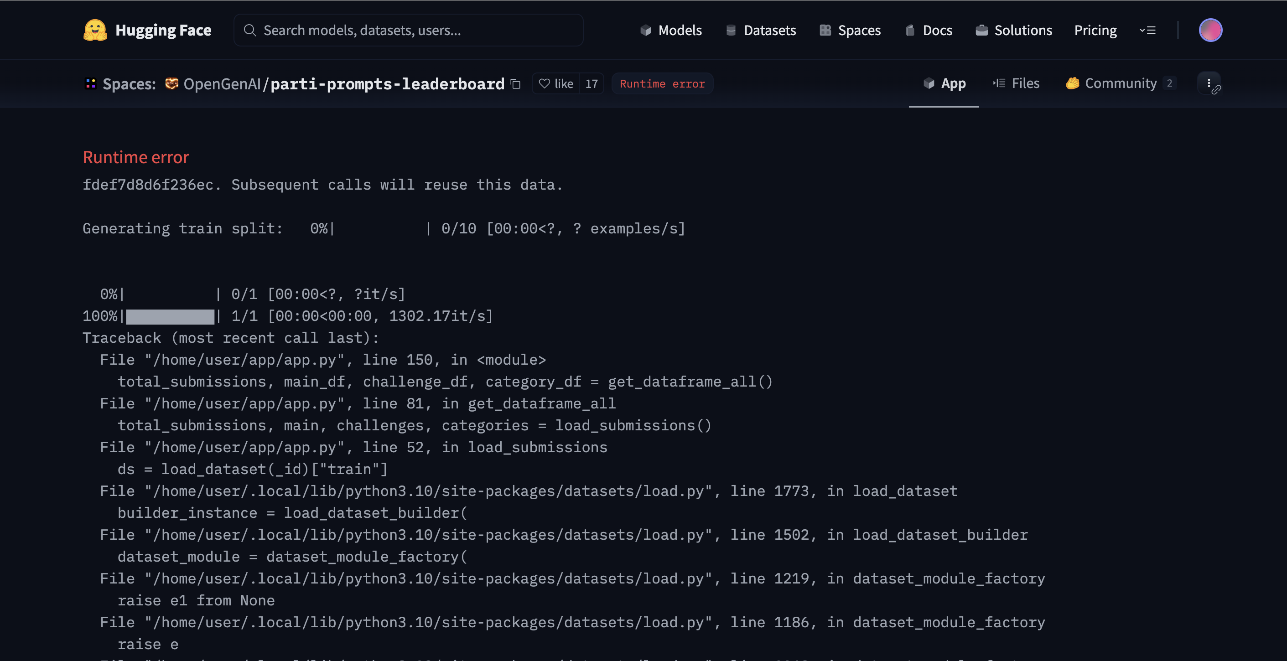Open the Docs page
Viewport: 1287px width, 661px height.
pyautogui.click(x=929, y=30)
